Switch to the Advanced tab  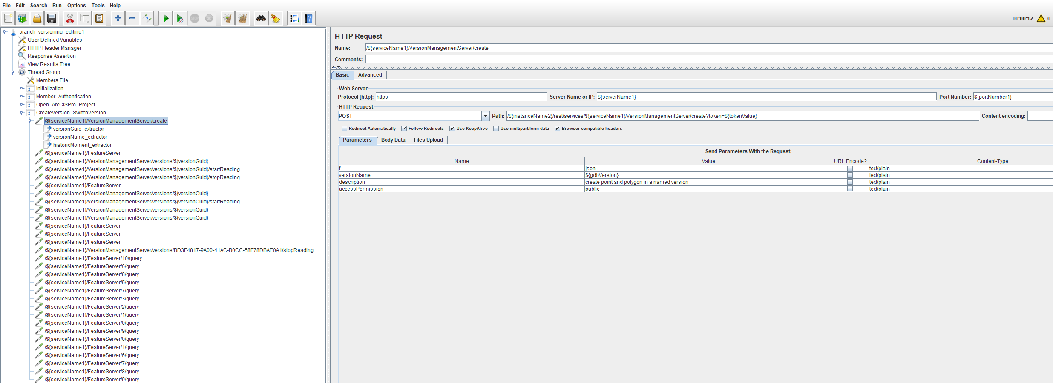(x=370, y=75)
